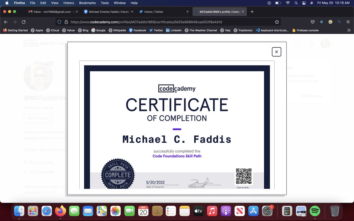Open the Wikipedia bookmark
This screenshot has height=221, width=354.
(x=117, y=30)
